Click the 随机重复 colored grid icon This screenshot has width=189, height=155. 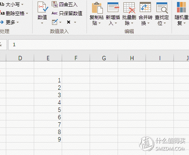click(x=181, y=7)
